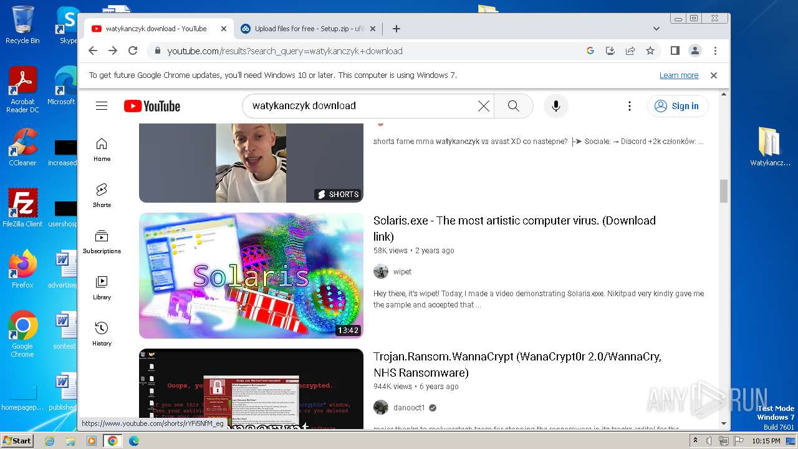The height and width of the screenshot is (449, 798).
Task: Click Learn more about Chrome updates
Action: tap(679, 75)
